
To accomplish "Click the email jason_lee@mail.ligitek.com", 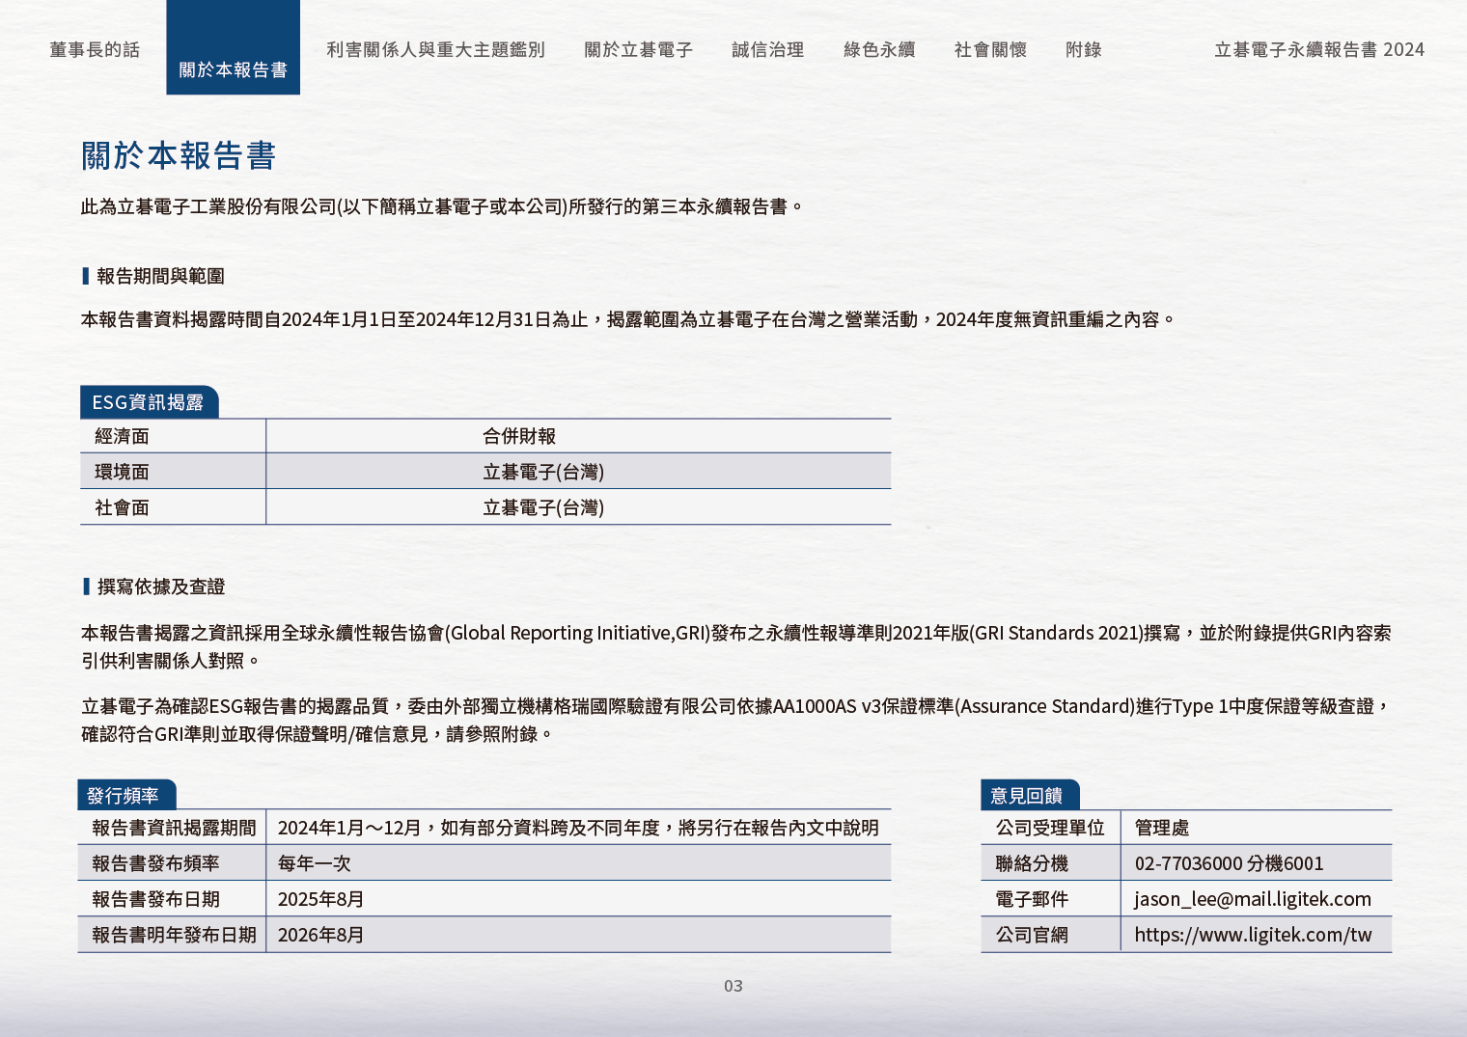I will pos(1253,899).
